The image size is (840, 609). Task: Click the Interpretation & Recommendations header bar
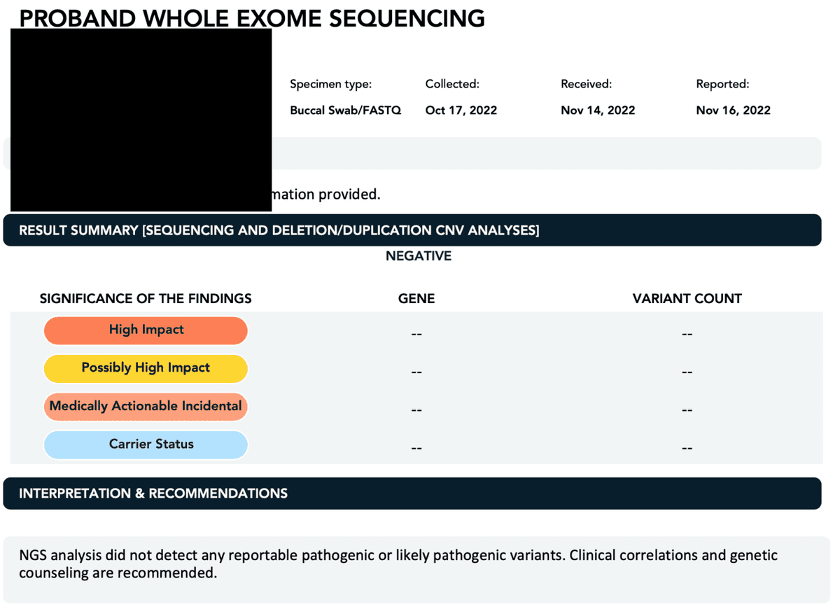coord(153,493)
